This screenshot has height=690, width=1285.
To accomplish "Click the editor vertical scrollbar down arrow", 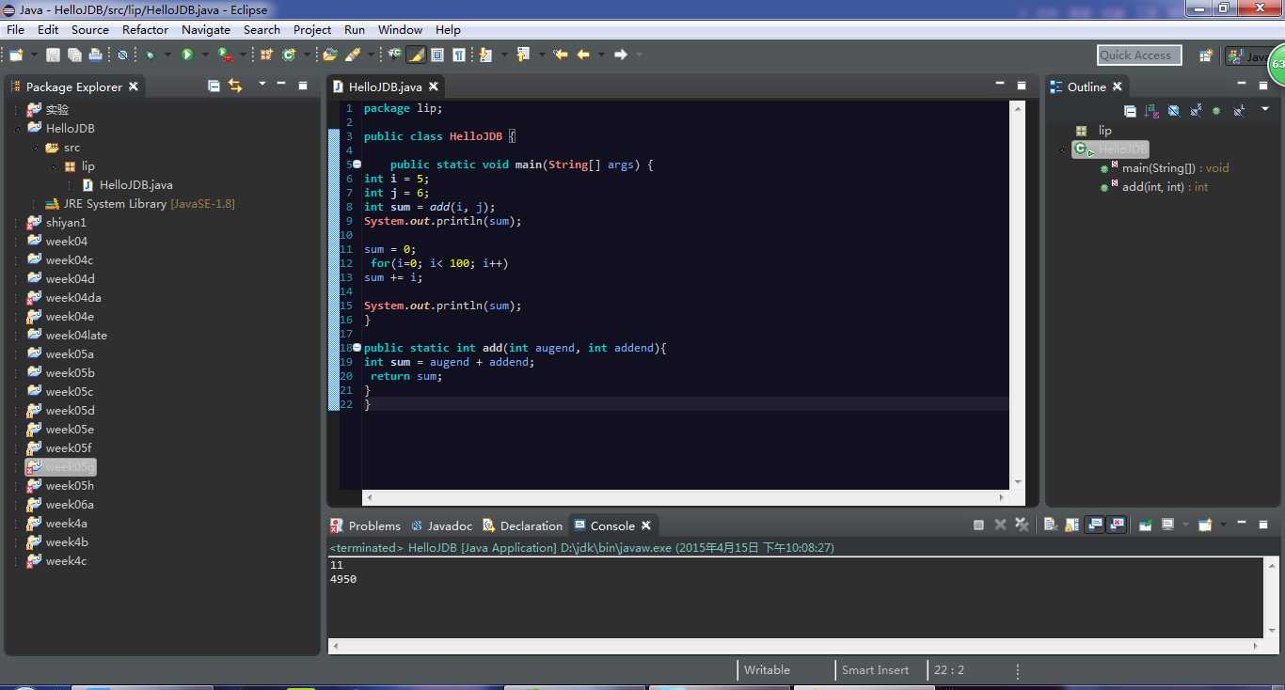I will 1017,480.
